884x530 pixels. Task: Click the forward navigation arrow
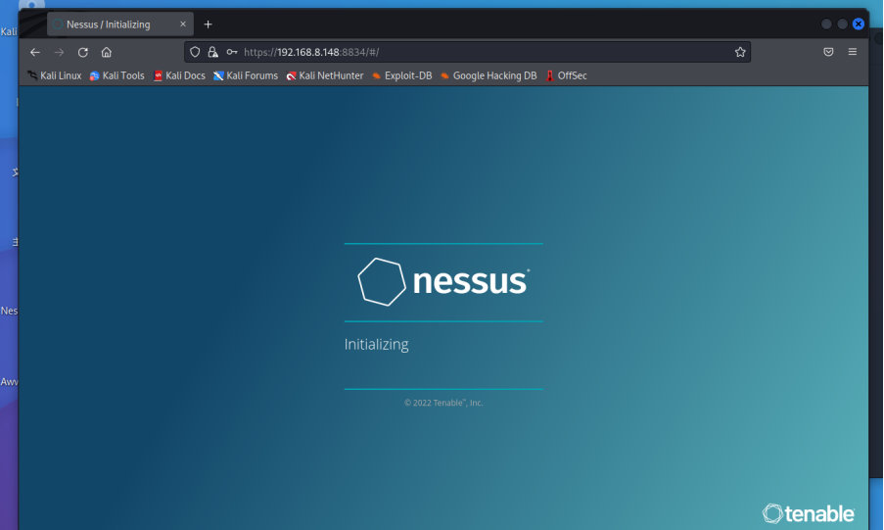pyautogui.click(x=59, y=52)
